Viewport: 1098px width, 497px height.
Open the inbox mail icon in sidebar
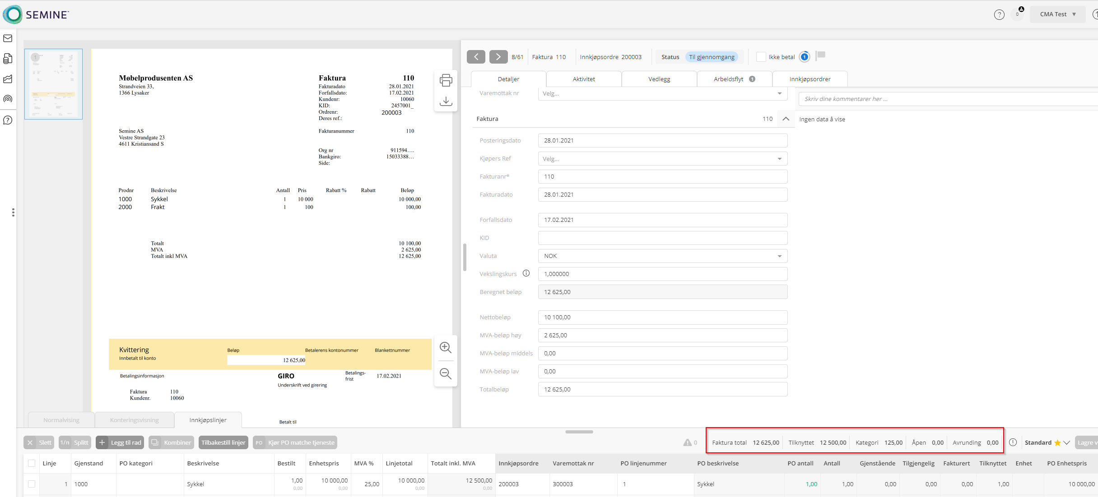point(8,38)
